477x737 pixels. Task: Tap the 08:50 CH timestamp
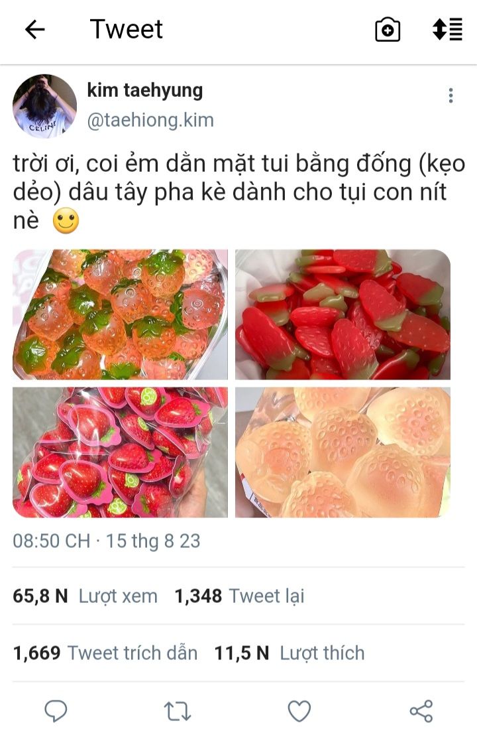52,541
